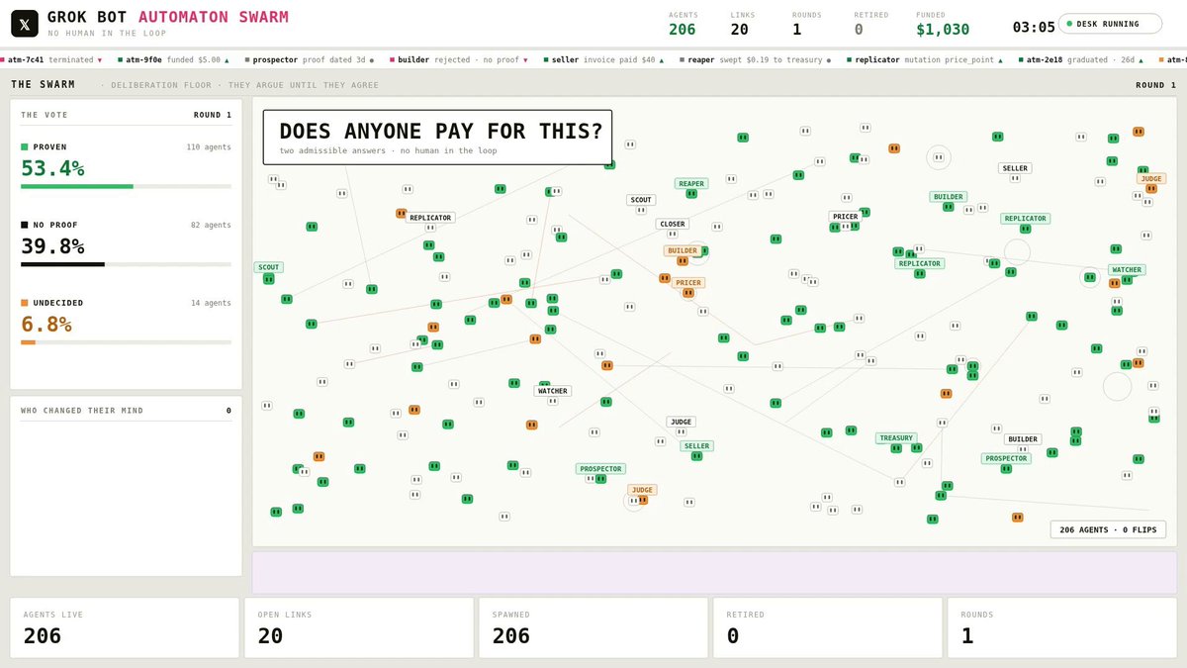Viewport: 1187px width, 668px height.
Task: Click the white WATCHER agent node icon
Action: point(552,401)
